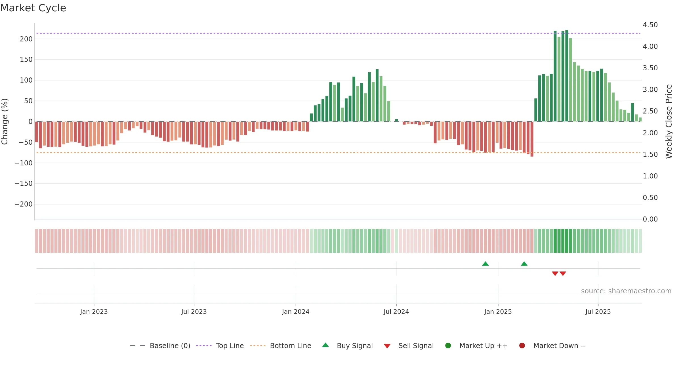Click the −100 tick on the left axis
Viewport: 681px width, 383px height.
point(24,163)
